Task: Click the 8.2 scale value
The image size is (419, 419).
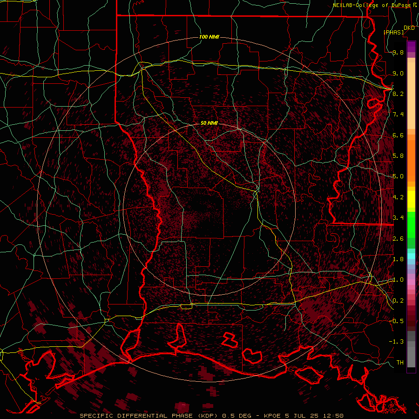Action: tap(398, 94)
